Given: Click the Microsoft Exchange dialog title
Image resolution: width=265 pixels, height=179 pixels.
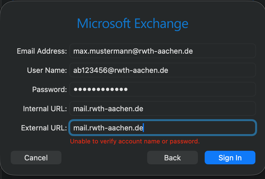Looking at the screenshot, I should tap(132, 23).
